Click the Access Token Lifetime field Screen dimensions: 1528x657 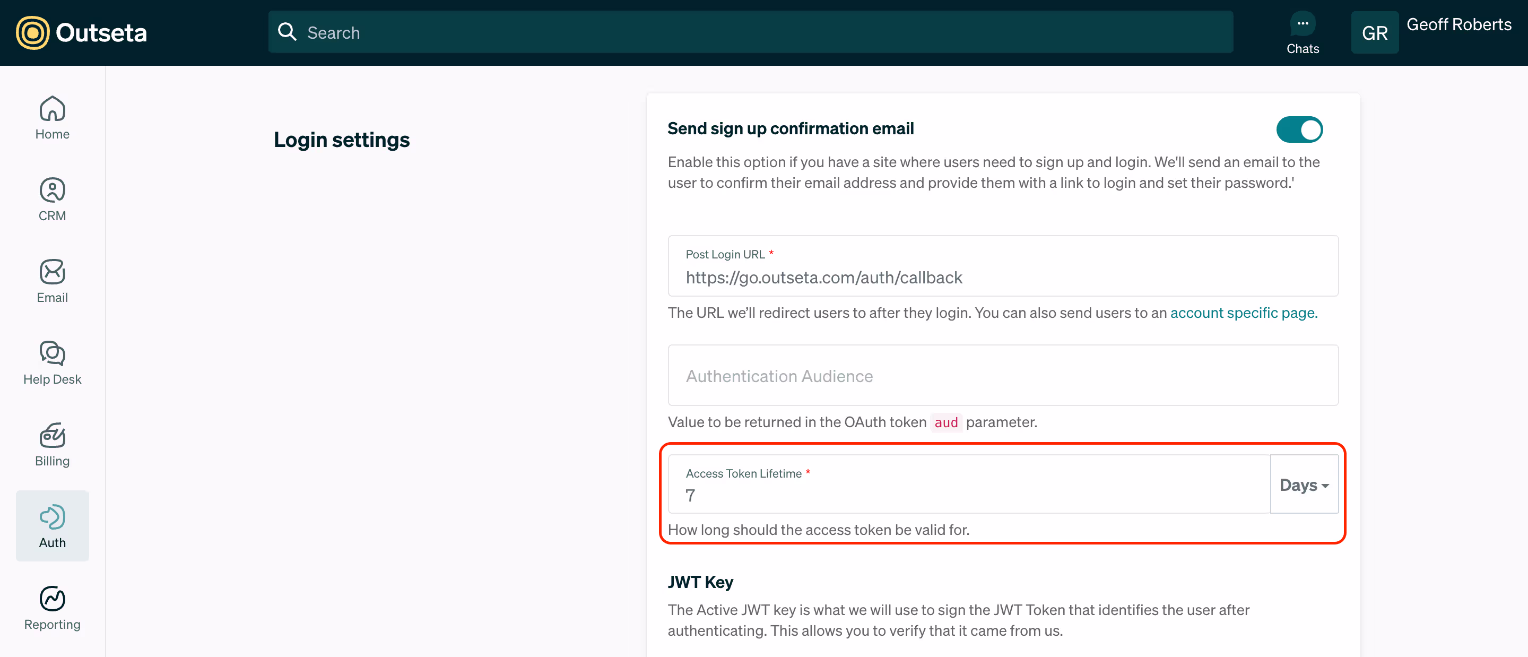(968, 495)
